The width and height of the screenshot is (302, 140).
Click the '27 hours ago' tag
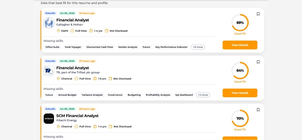pos(87,61)
